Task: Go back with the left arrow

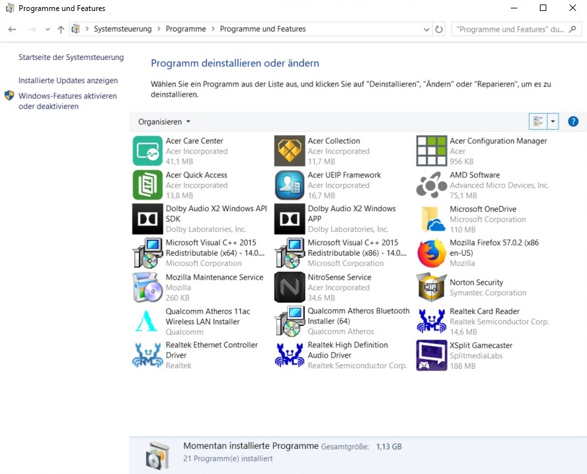Action: [x=12, y=29]
